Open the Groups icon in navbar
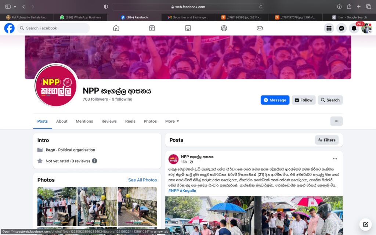The image size is (376, 235). pos(224,28)
